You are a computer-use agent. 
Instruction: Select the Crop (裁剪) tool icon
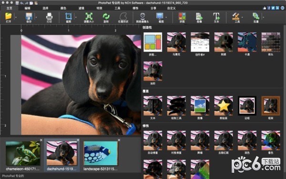pyautogui.click(x=68, y=16)
